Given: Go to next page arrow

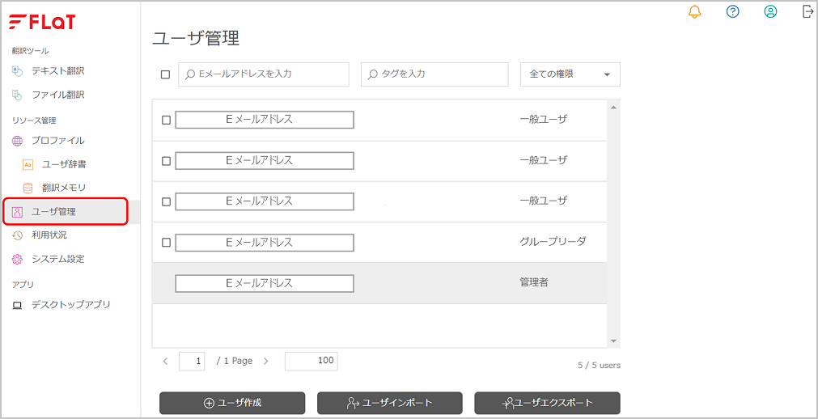Looking at the screenshot, I should pos(266,361).
